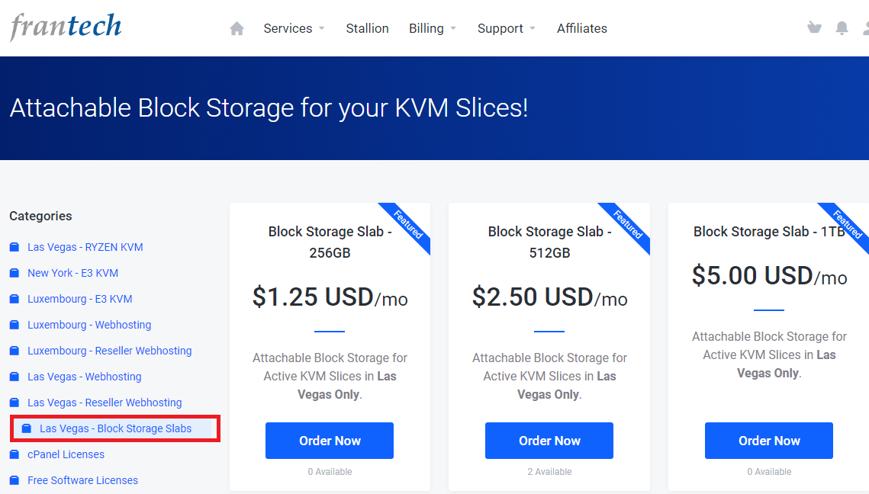
Task: Open New York - E3 KVM category
Action: [x=72, y=273]
